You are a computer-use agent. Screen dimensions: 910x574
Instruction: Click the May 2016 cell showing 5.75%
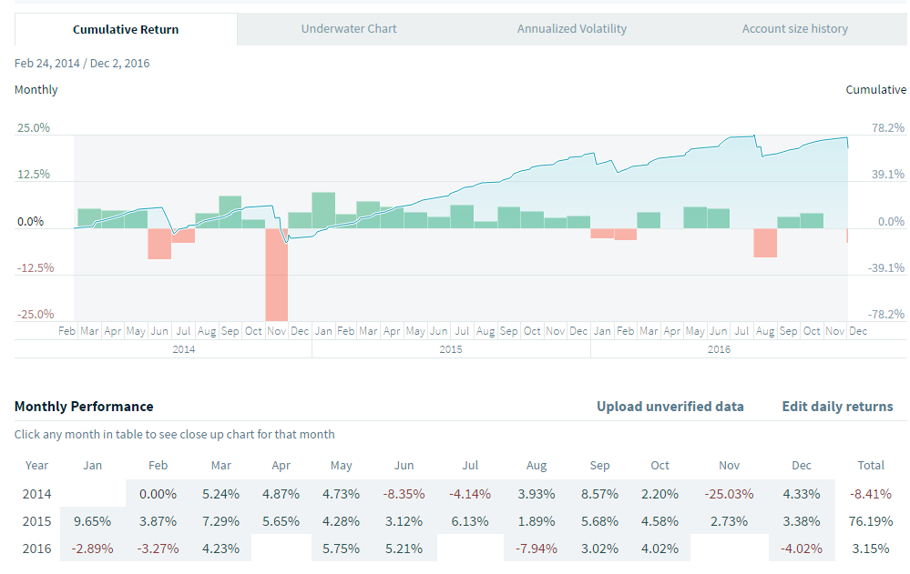(x=341, y=549)
